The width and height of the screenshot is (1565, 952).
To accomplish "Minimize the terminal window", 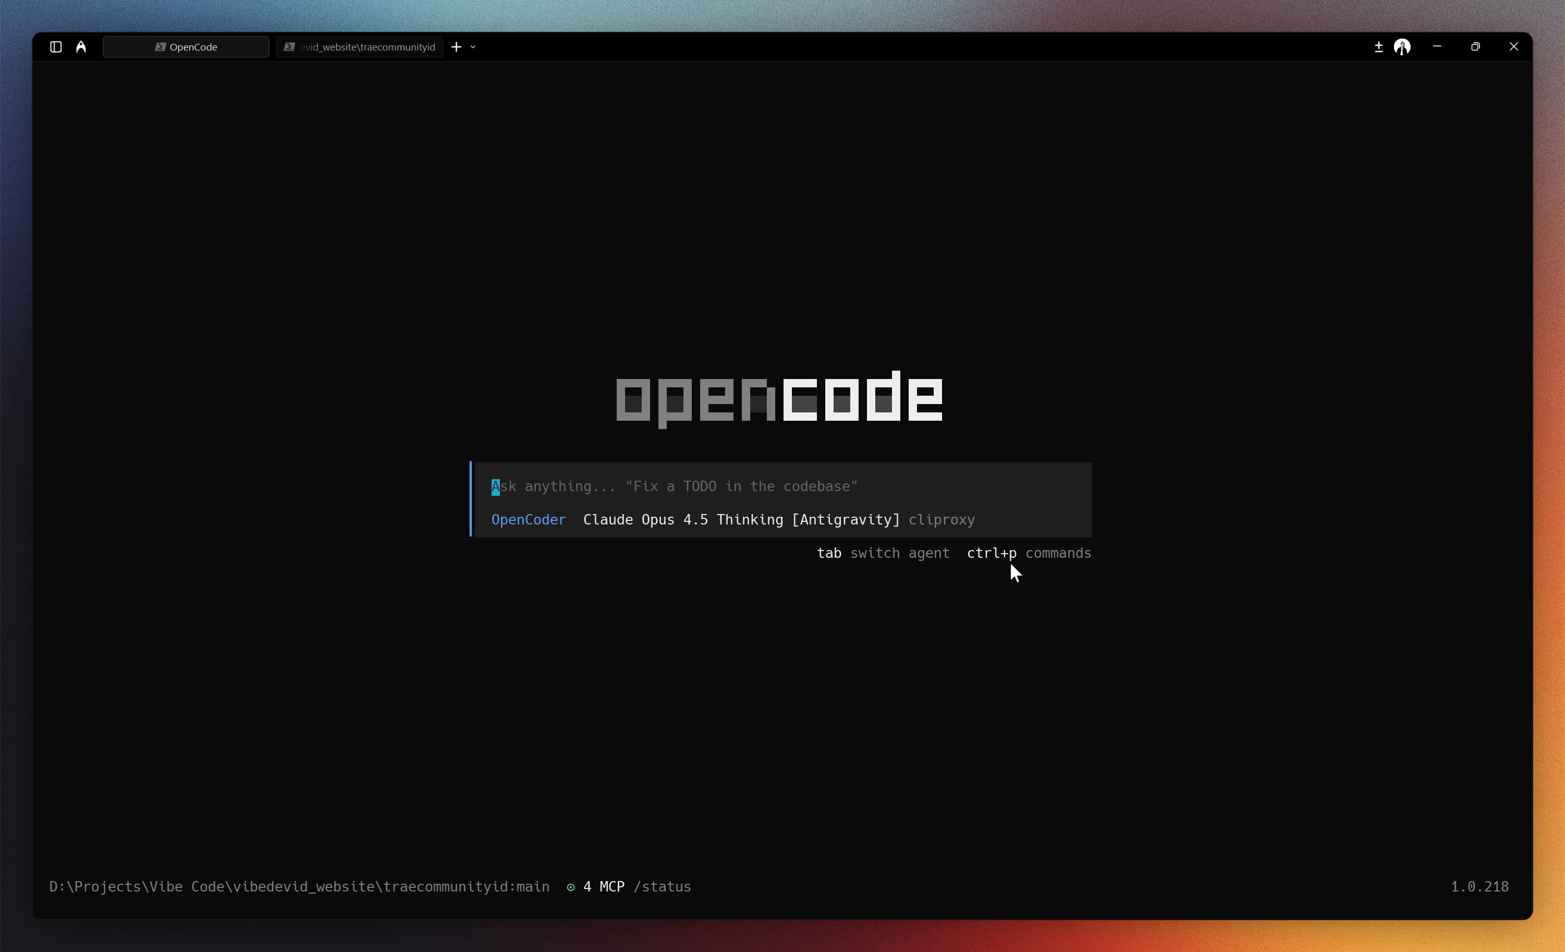I will click(1437, 47).
